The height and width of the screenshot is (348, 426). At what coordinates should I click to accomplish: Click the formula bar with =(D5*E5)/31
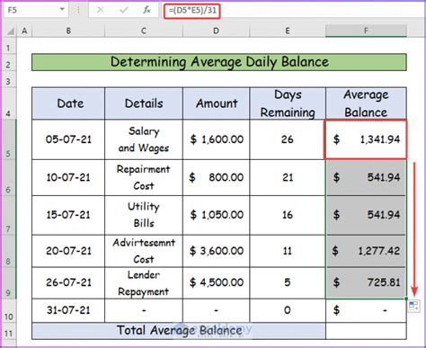tap(294, 10)
